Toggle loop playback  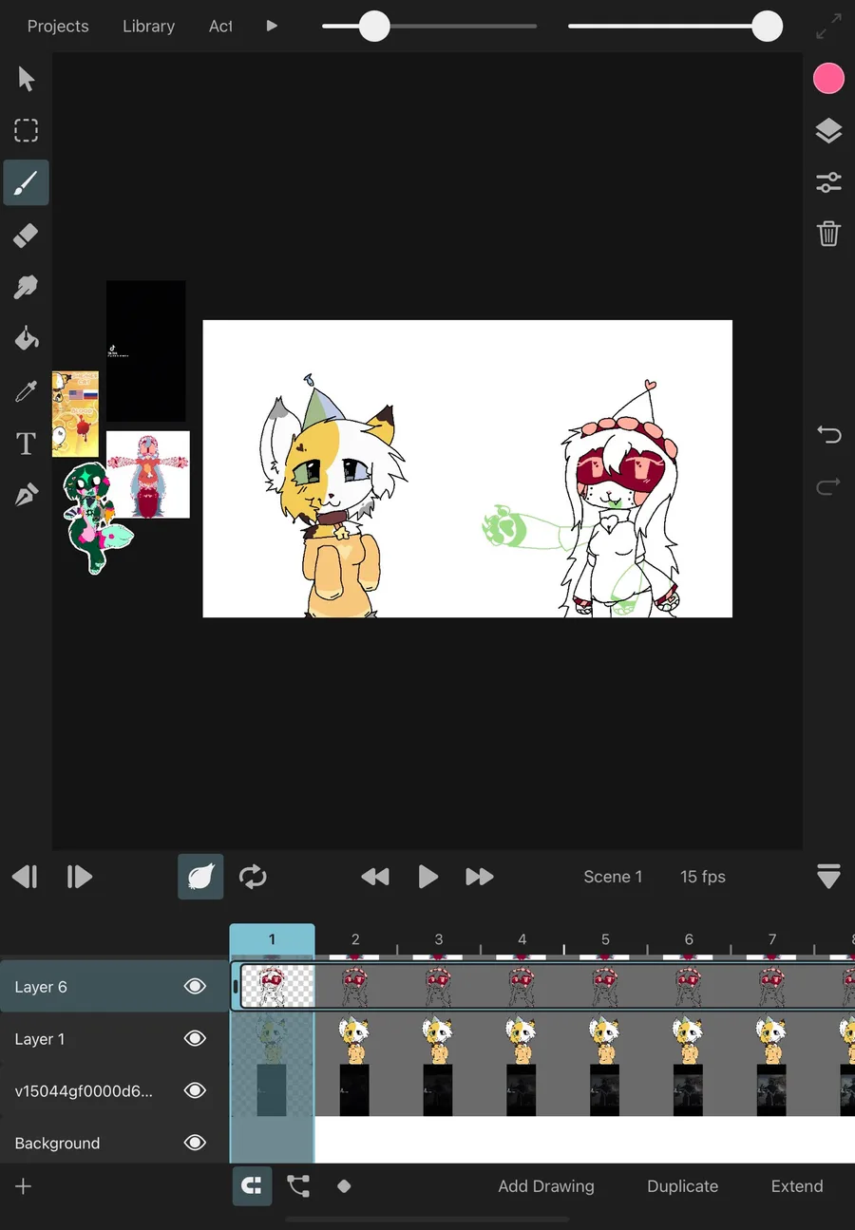click(253, 877)
